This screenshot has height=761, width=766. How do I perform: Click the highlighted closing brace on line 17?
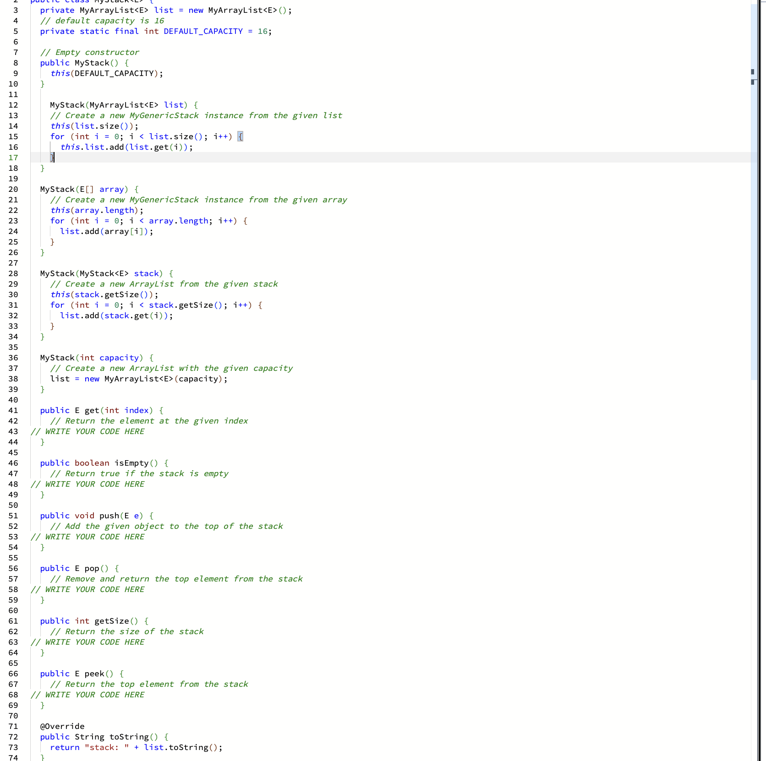point(51,158)
